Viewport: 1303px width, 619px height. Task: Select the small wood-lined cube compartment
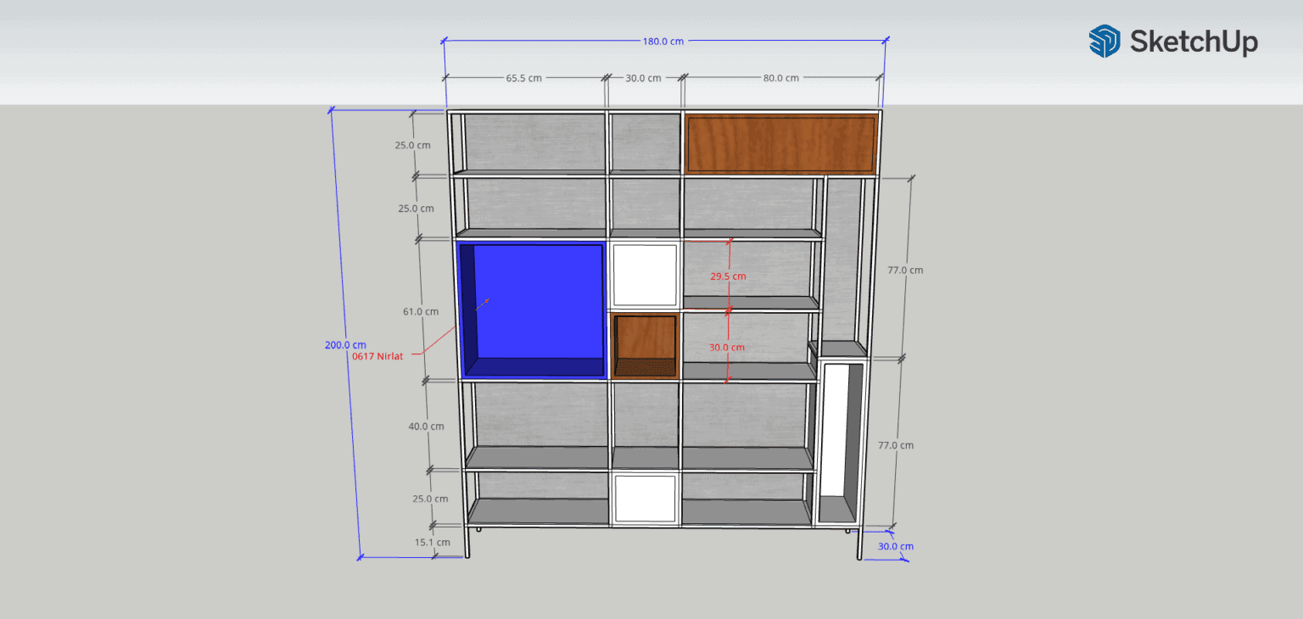point(645,346)
